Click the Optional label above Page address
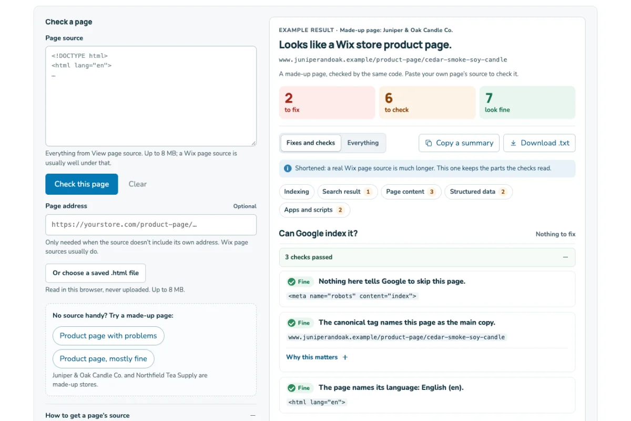The image size is (631, 421). click(x=245, y=206)
